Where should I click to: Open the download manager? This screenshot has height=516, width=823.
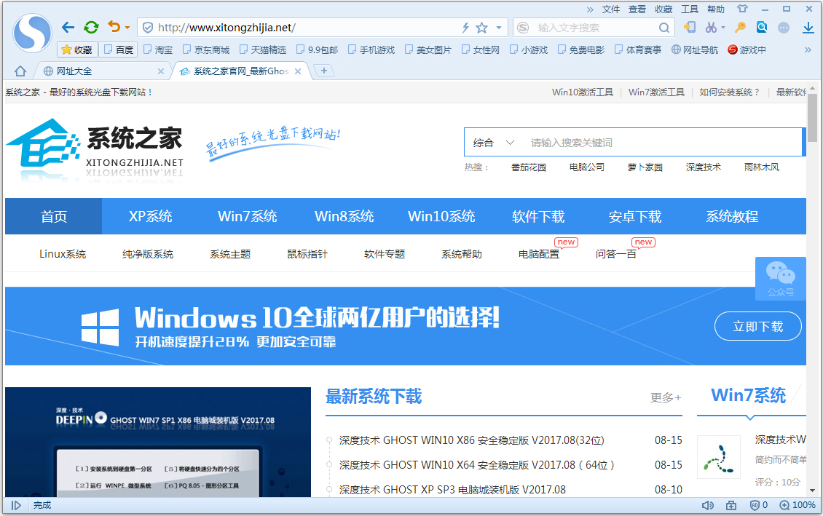pyautogui.click(x=808, y=27)
